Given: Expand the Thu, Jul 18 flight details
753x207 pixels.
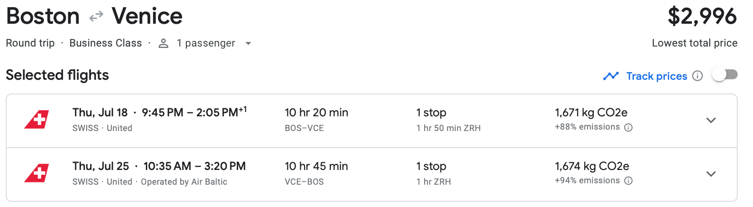Looking at the screenshot, I should tap(711, 120).
